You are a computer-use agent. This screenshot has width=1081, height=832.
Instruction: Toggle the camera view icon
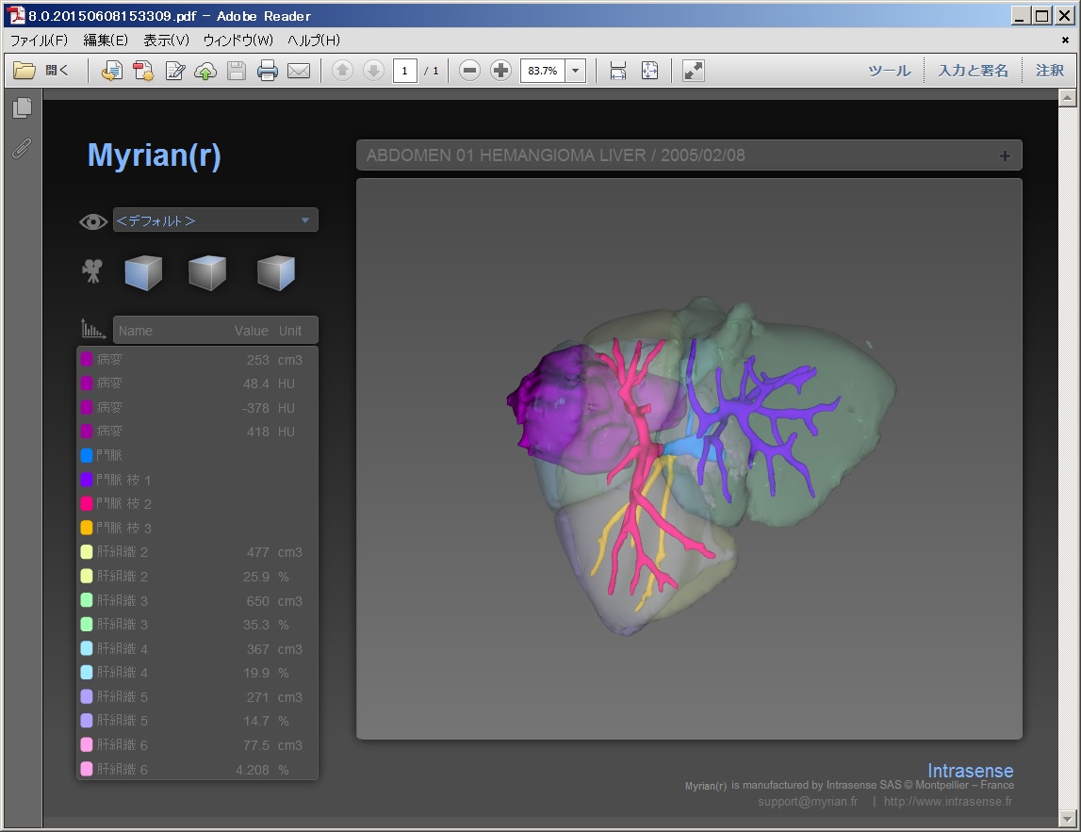[x=91, y=272]
